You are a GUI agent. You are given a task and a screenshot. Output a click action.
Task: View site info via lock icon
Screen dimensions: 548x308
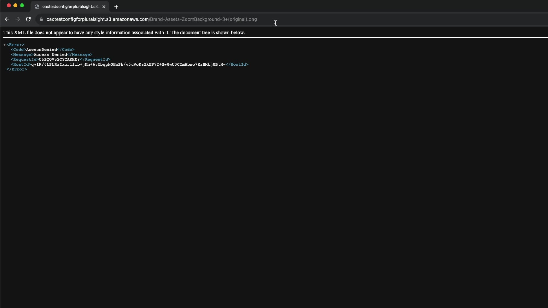(x=41, y=19)
